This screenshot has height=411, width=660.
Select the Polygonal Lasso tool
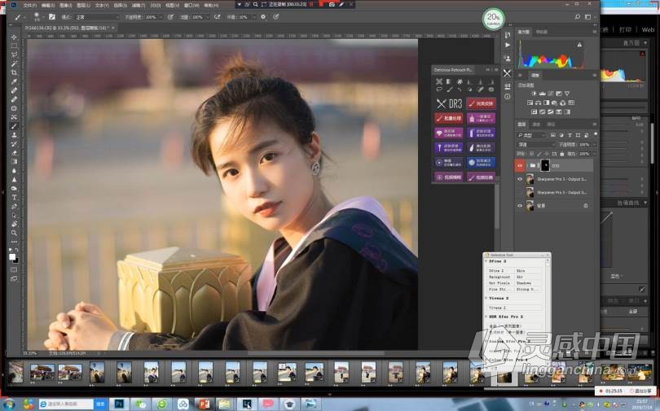pos(14,55)
